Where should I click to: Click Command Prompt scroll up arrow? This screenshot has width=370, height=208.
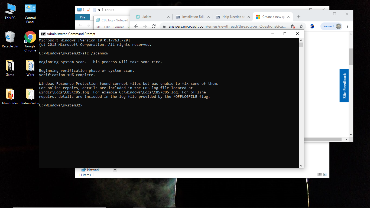pyautogui.click(x=301, y=40)
